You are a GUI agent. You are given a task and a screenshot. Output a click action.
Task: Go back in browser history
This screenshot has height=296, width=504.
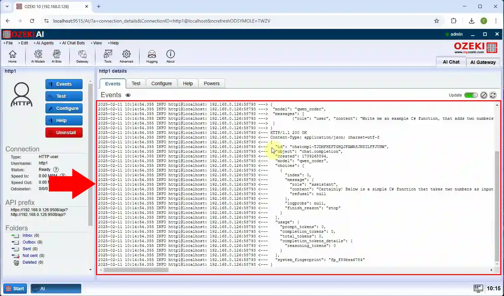(8, 21)
